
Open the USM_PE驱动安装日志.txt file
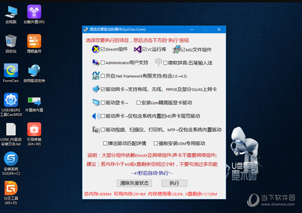[x=11, y=135]
